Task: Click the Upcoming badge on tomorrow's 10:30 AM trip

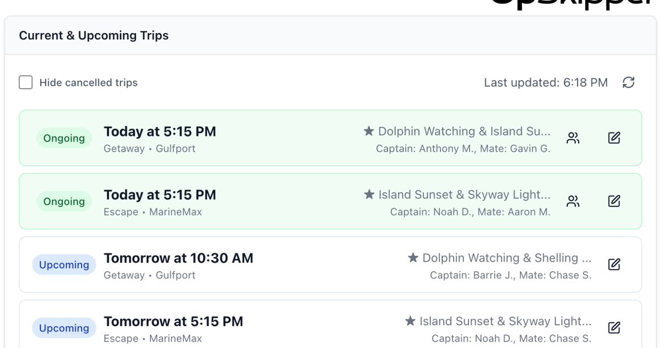Action: coord(64,264)
